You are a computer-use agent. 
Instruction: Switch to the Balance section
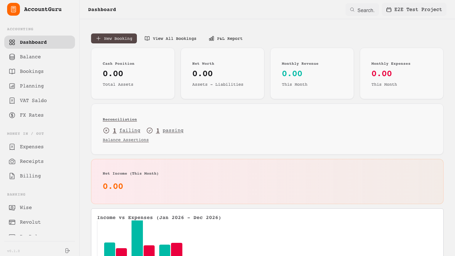pos(30,57)
